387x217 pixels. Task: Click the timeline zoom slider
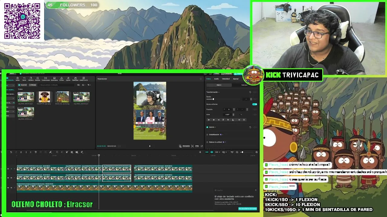pos(247,152)
